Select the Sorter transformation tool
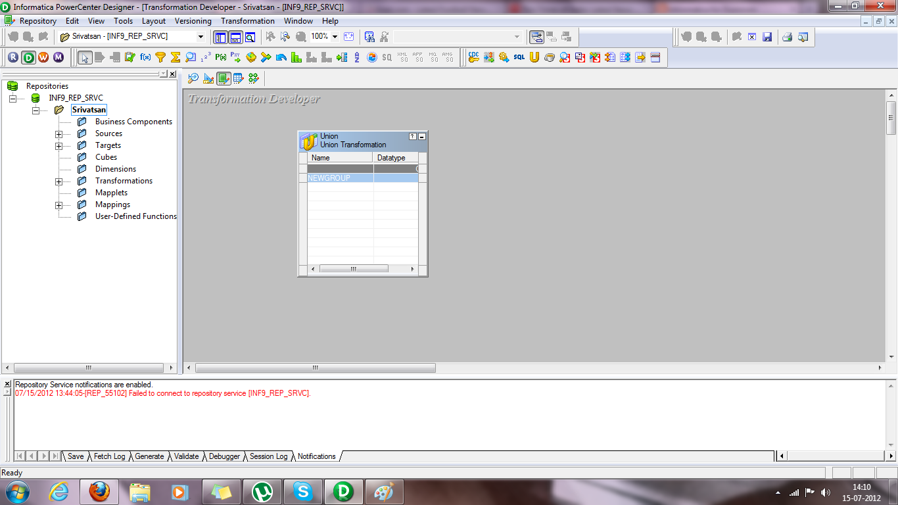The width and height of the screenshot is (898, 505). pos(356,57)
